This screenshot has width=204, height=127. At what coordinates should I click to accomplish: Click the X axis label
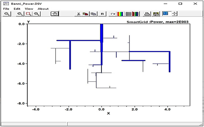tap(108, 113)
